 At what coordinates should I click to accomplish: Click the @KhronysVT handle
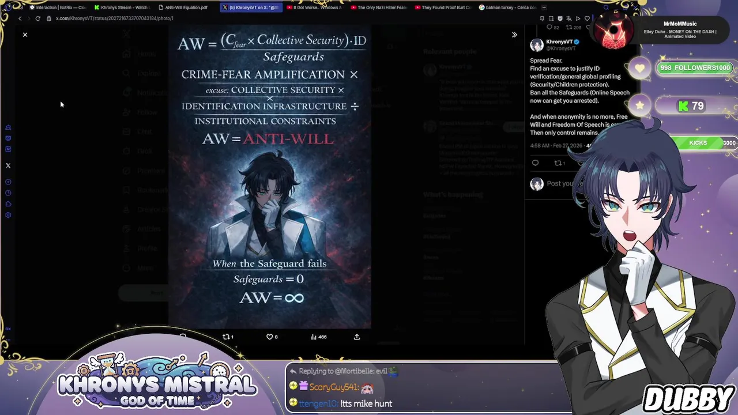pos(560,48)
